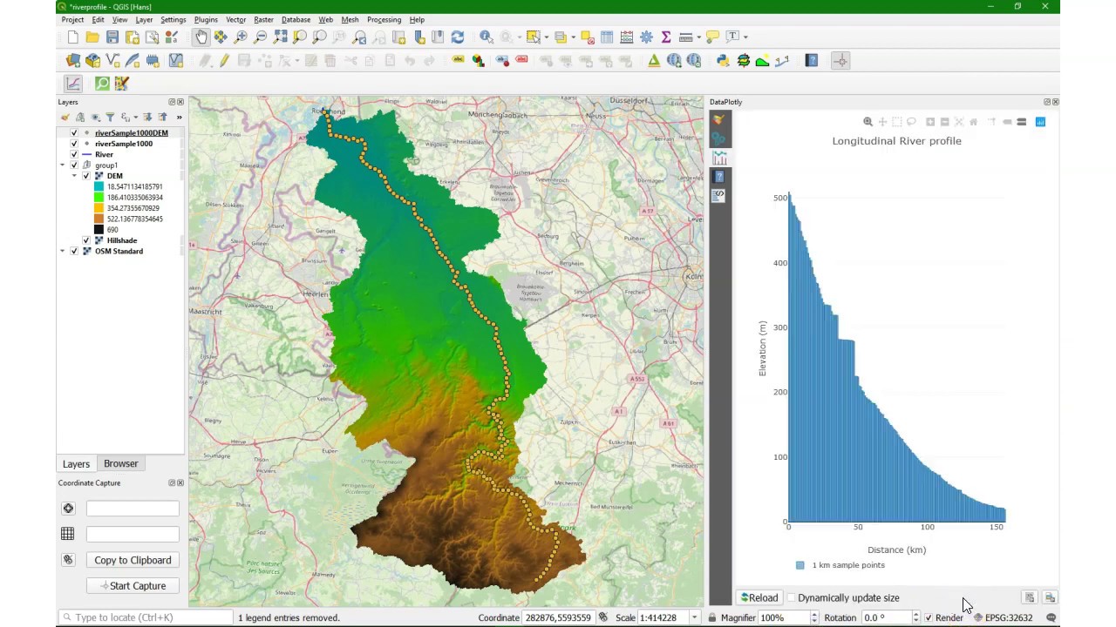Hide the DEM layer
Image resolution: width=1116 pixels, height=627 pixels.
click(86, 176)
